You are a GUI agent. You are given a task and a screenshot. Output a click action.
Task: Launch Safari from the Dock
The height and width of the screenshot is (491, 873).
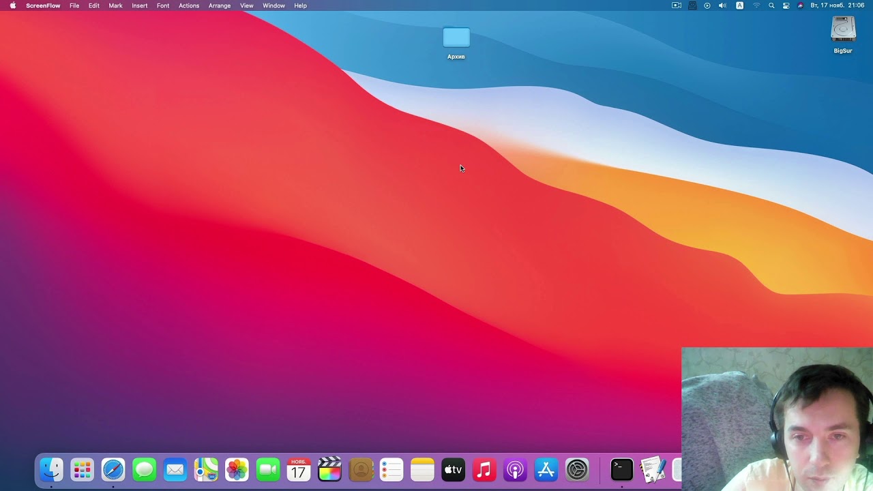coord(113,469)
